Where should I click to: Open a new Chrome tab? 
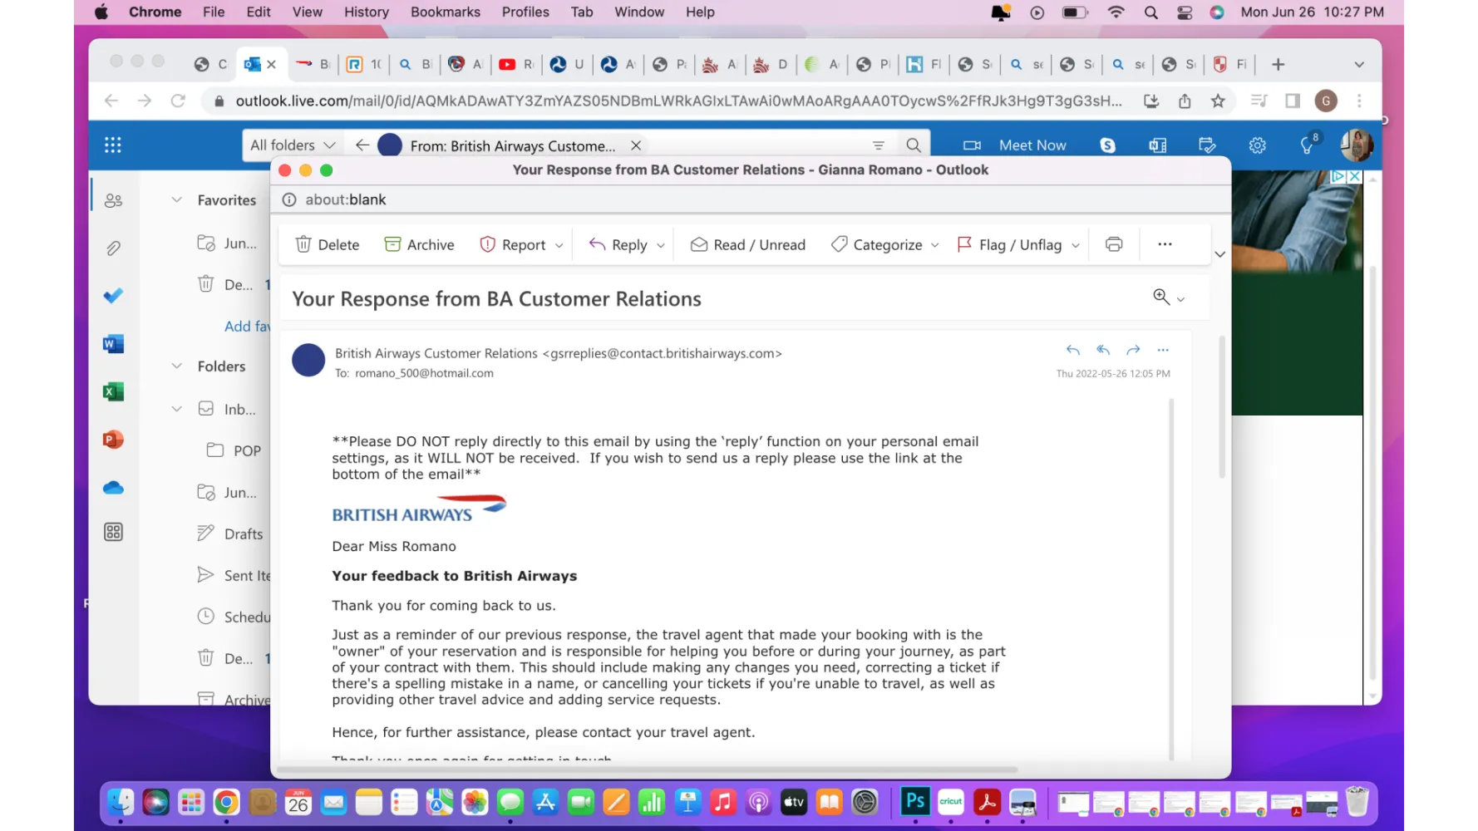(x=1278, y=64)
